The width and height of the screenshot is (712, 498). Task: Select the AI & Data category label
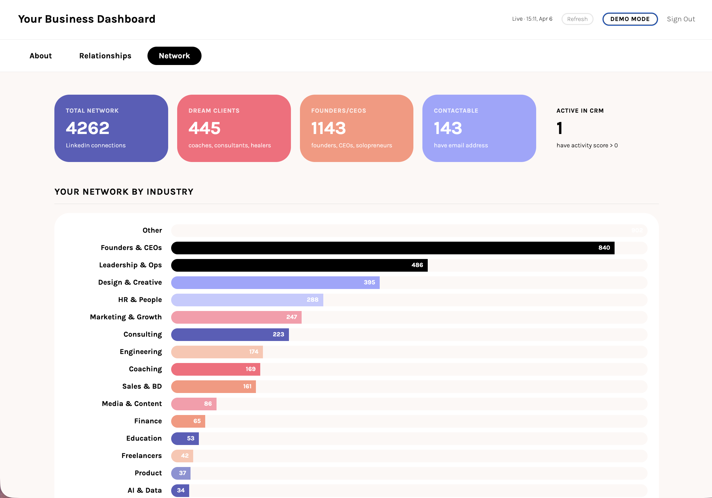tap(144, 490)
